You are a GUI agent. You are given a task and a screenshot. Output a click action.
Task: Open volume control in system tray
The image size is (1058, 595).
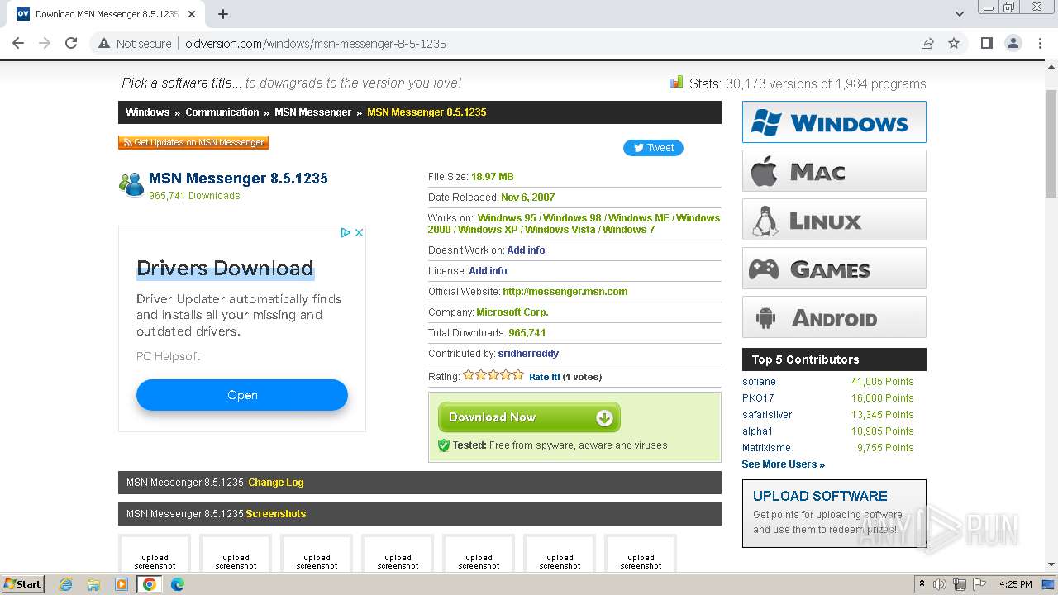(940, 584)
